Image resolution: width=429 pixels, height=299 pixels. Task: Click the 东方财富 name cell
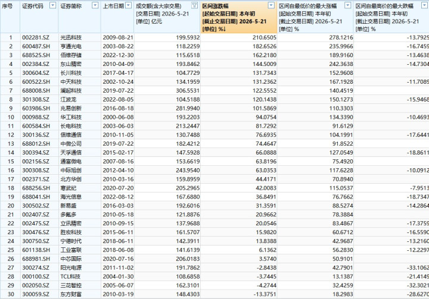pyautogui.click(x=71, y=294)
